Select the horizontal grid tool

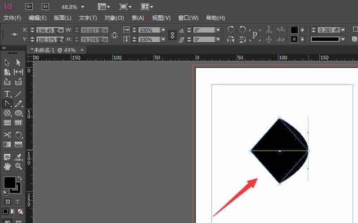click(7, 123)
